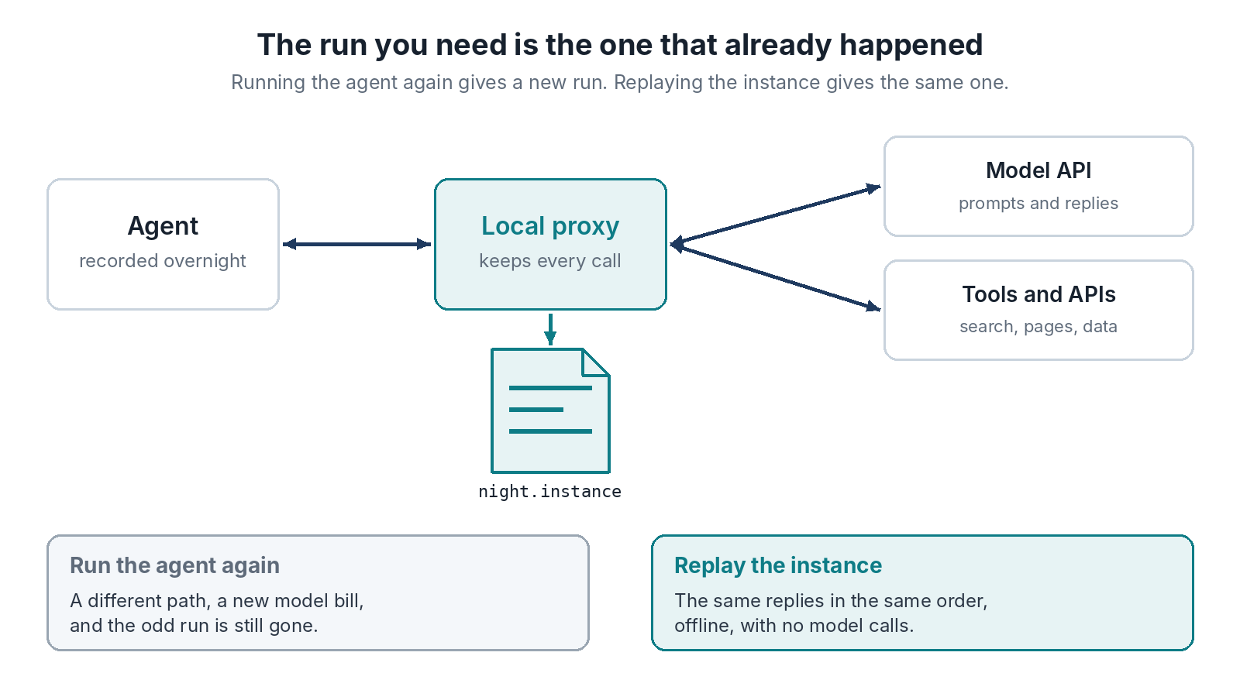Click the 'Replay the instance' heading
Image resolution: width=1240 pixels, height=697 pixels.
click(x=778, y=565)
